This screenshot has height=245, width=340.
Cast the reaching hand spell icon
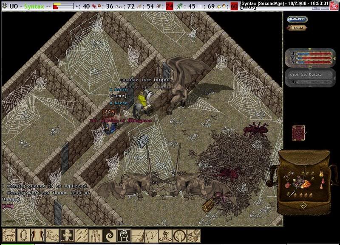pyautogui.click(x=138, y=236)
